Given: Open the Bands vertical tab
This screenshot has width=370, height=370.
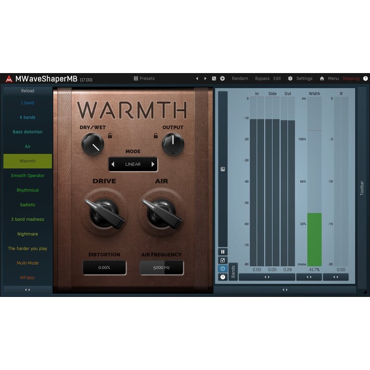Looking at the screenshot, I should coord(233,271).
